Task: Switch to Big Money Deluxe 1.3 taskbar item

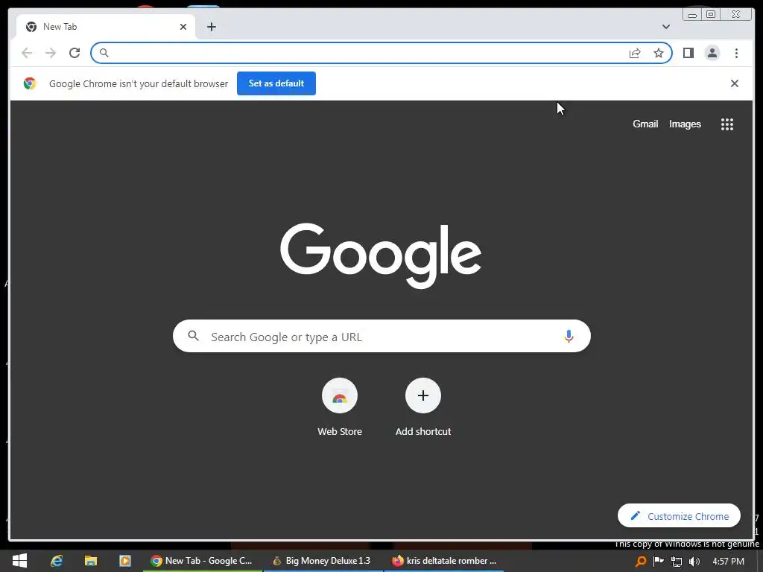Action: (323, 561)
